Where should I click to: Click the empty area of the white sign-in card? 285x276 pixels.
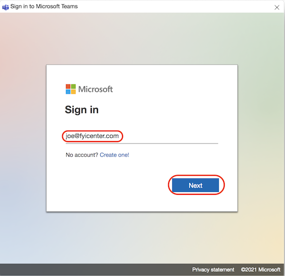[x=109, y=190]
